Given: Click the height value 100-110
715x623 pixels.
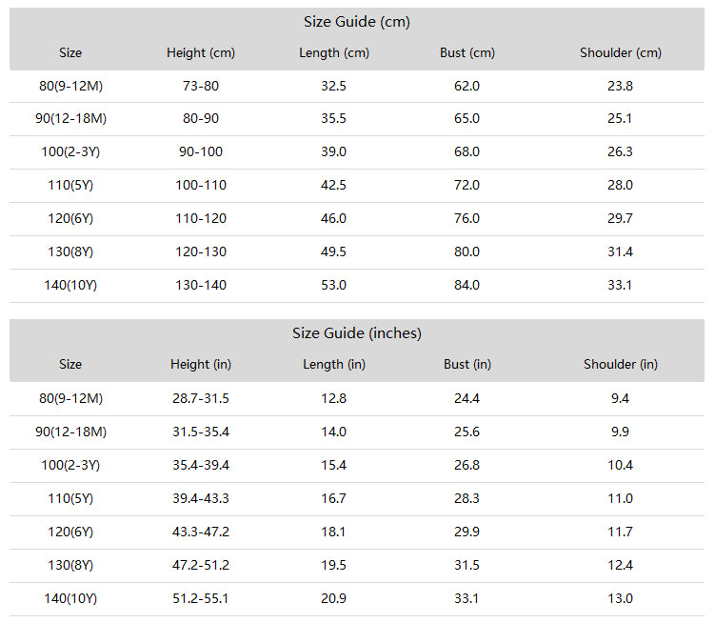Looking at the screenshot, I should coord(201,186).
